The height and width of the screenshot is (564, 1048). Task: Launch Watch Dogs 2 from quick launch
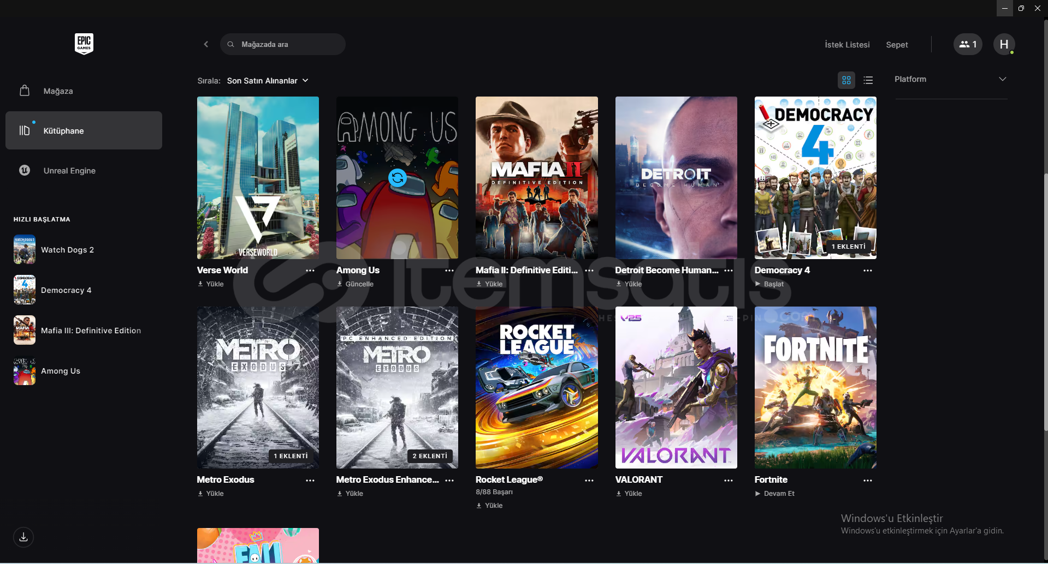coord(54,249)
